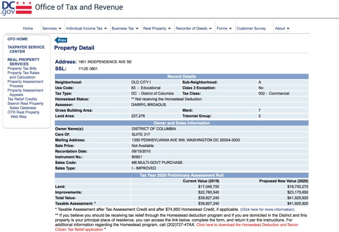Open Taxpayer Service Center link
This screenshot has width=339, height=232.
click(26, 49)
